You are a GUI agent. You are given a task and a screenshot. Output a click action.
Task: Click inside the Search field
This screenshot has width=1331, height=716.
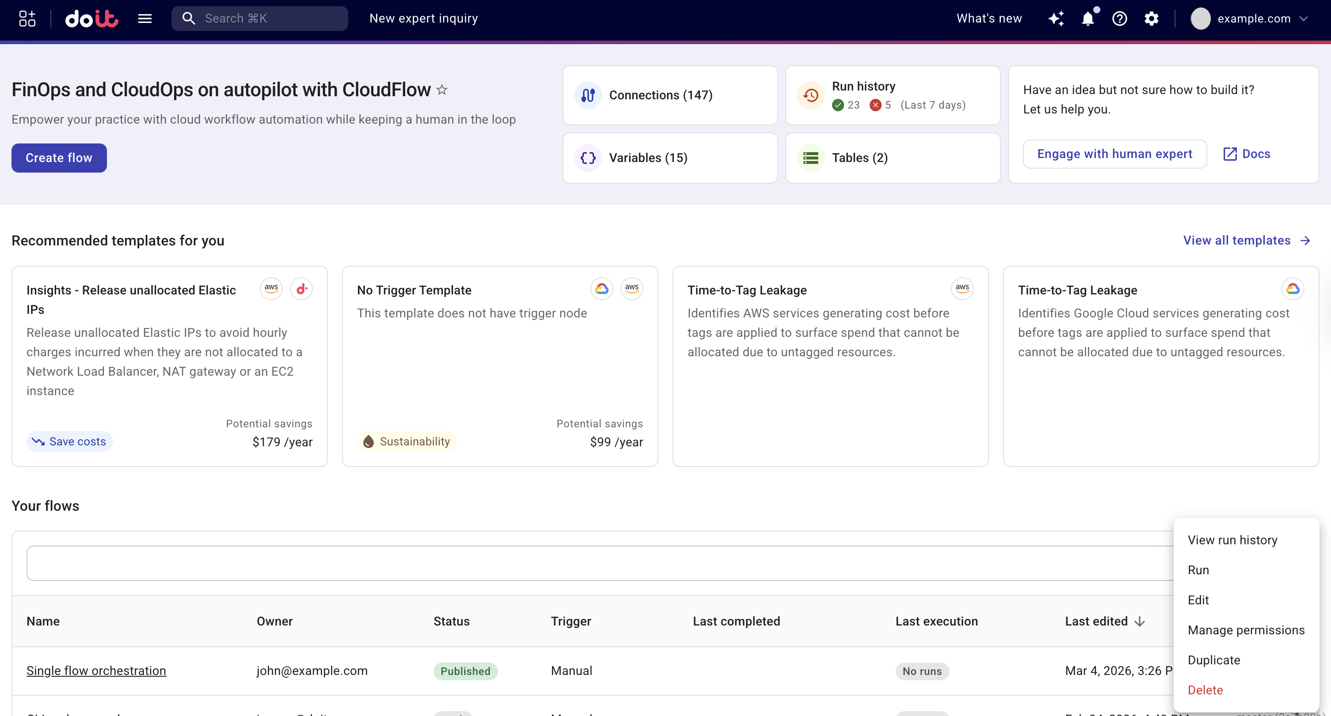[x=259, y=18]
